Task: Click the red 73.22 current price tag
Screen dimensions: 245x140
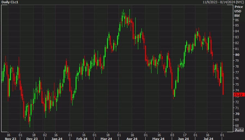Action: pyautogui.click(x=239, y=95)
